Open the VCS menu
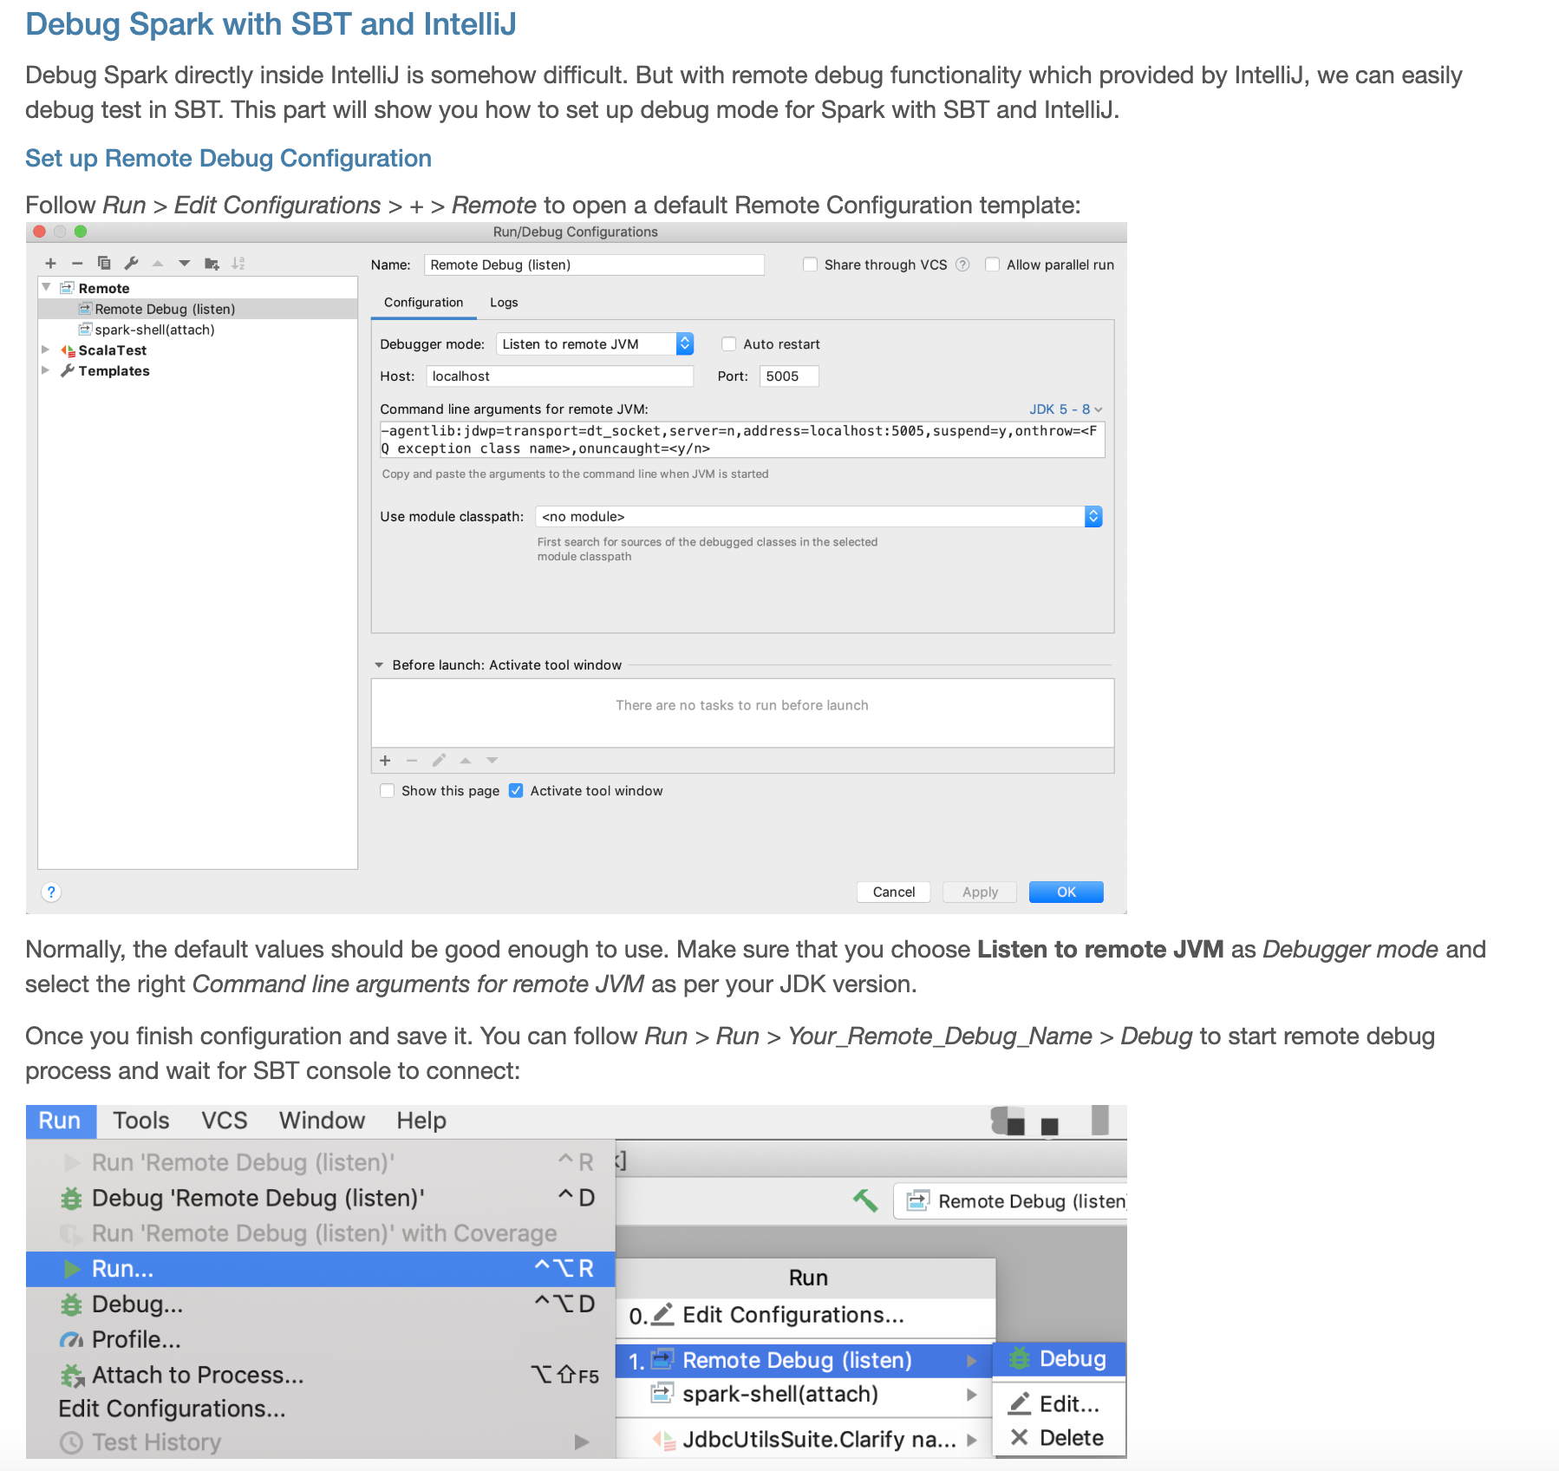Screen dimensions: 1559x1471 click(225, 1121)
